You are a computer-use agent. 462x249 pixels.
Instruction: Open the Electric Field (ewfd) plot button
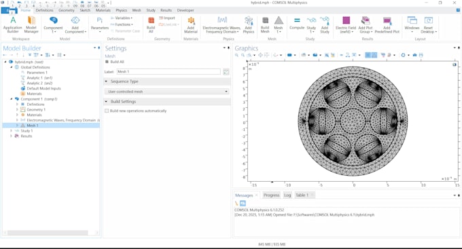pyautogui.click(x=346, y=24)
